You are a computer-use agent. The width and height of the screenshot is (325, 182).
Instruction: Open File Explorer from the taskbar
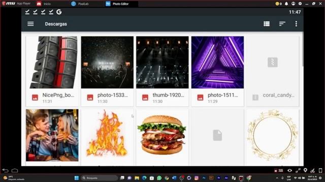click(137, 178)
